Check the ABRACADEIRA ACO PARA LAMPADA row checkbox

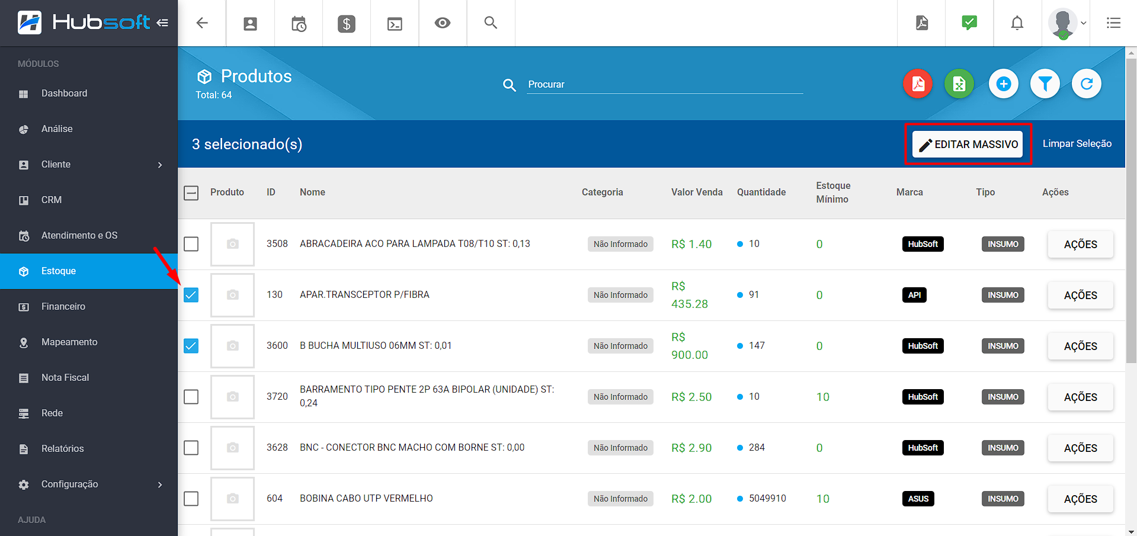(191, 244)
